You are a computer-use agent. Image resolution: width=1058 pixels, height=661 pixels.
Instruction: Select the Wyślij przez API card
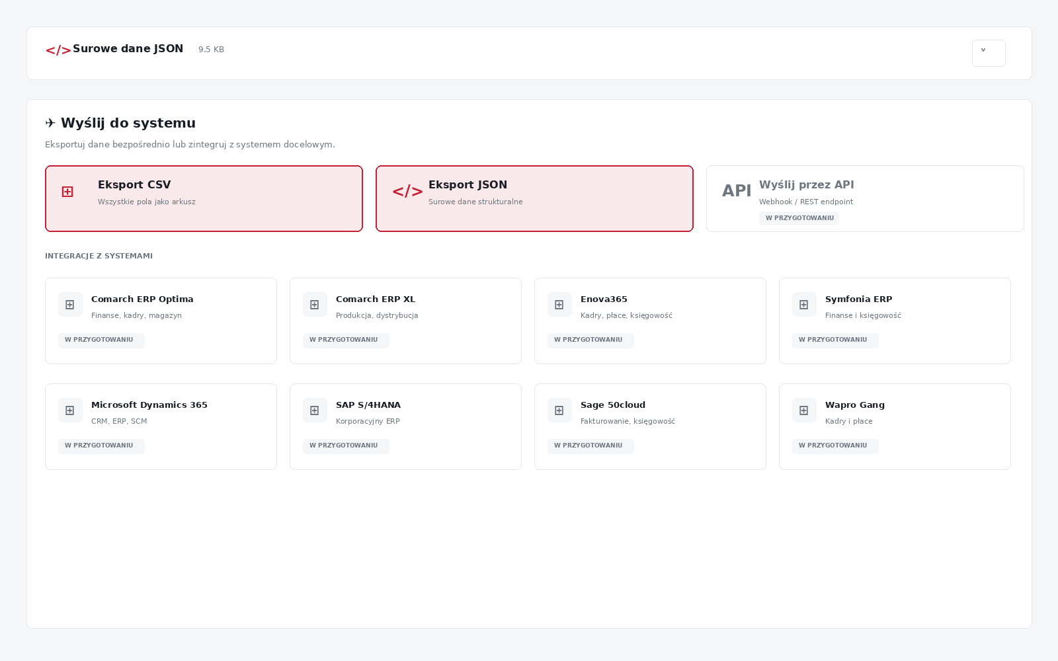[865, 198]
